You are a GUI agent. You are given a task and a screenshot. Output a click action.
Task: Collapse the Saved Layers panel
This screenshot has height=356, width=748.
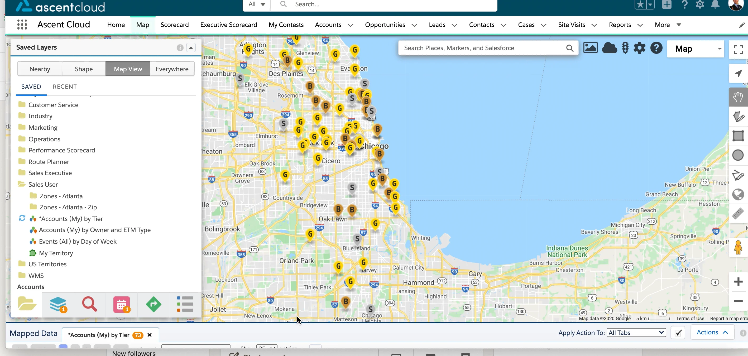coord(191,48)
